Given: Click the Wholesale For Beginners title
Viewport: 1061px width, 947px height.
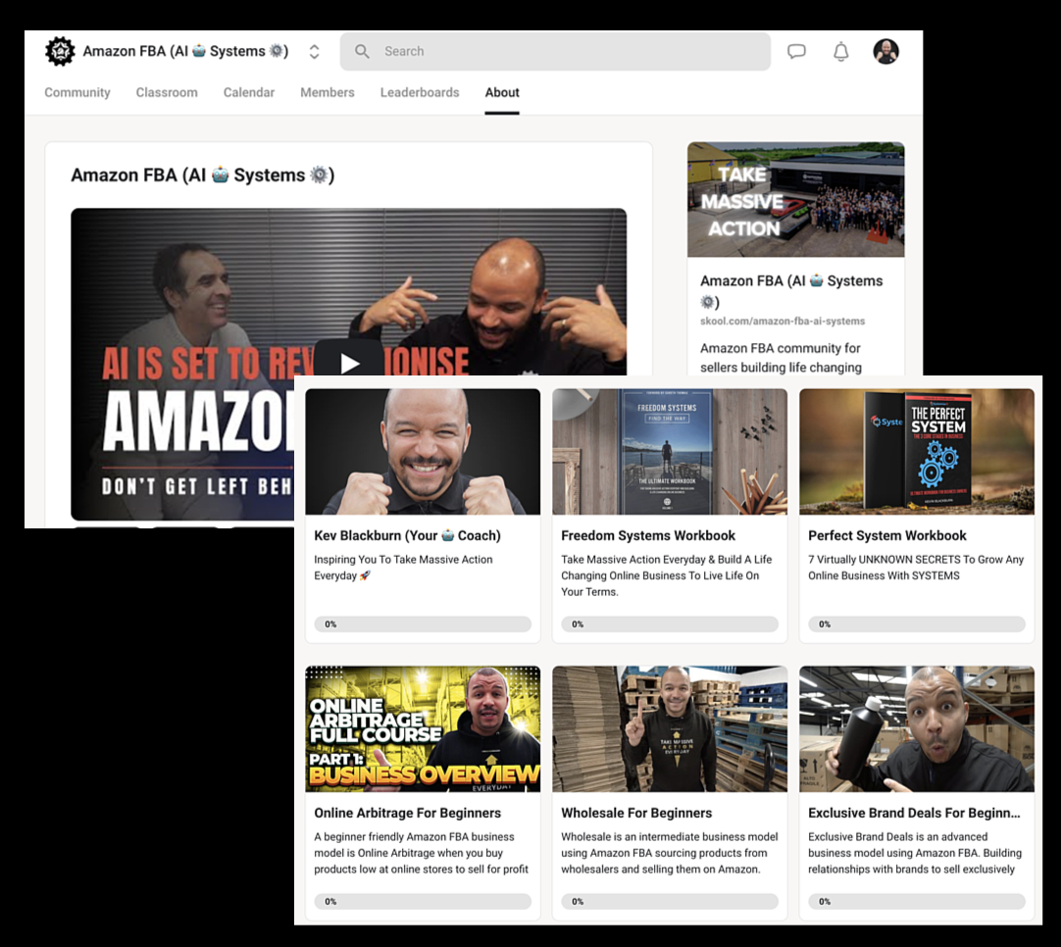Looking at the screenshot, I should (x=636, y=813).
